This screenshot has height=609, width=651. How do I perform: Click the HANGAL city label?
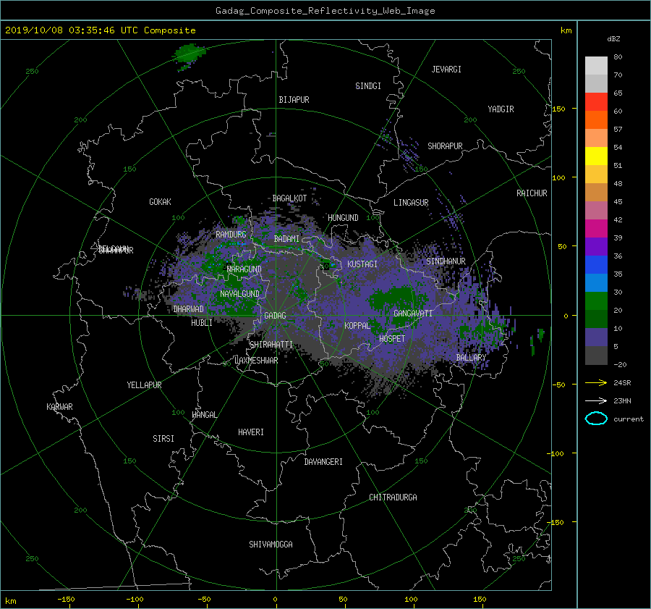point(204,415)
